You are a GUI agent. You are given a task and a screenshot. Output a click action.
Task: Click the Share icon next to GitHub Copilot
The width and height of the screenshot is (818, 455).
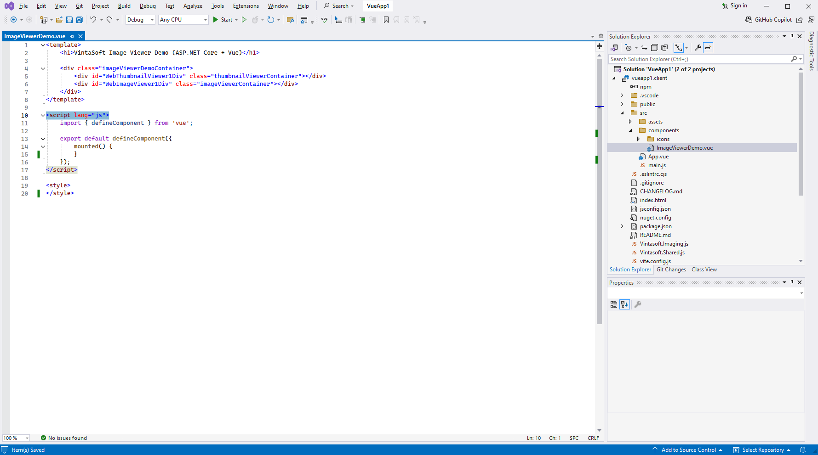(800, 20)
